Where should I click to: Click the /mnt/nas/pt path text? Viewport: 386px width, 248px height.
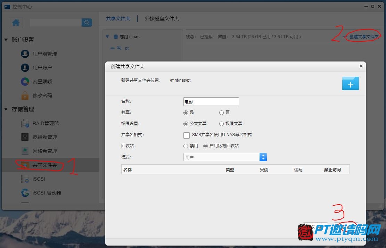coord(180,80)
